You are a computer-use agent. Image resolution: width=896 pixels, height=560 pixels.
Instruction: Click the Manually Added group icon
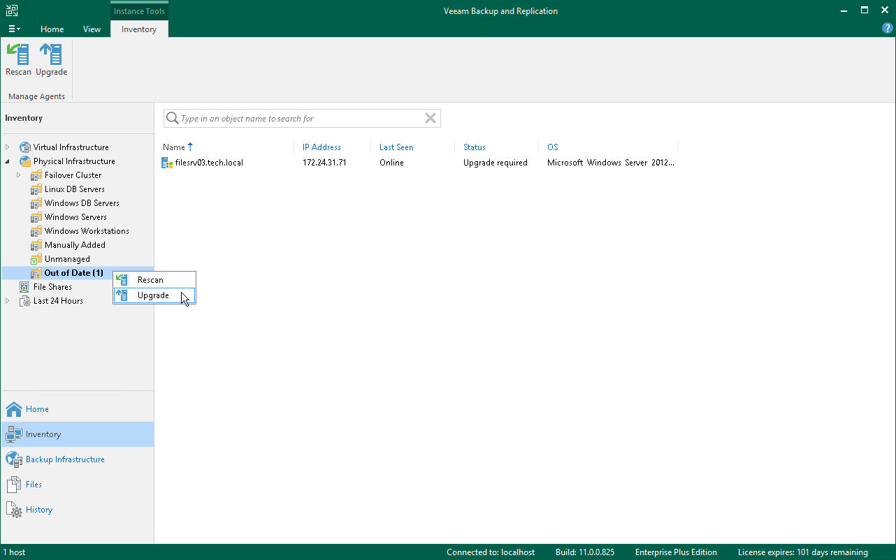(x=36, y=245)
